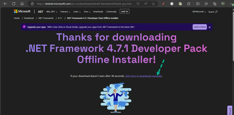
Task: Add page to favorites with star icon
Action: pyautogui.click(x=153, y=4)
